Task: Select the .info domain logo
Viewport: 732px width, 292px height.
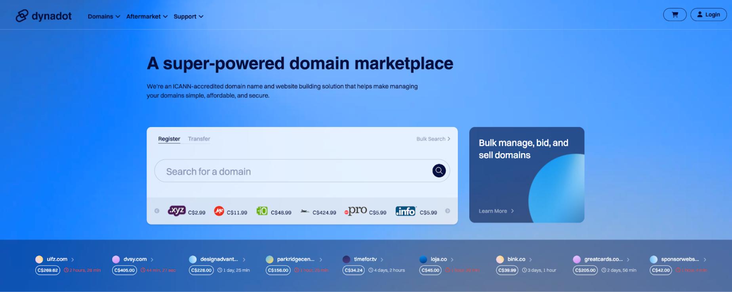Action: (x=406, y=211)
